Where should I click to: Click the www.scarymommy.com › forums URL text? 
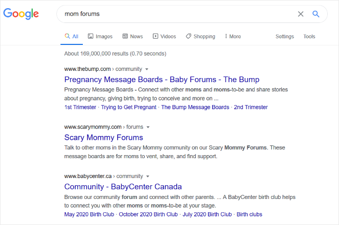point(104,127)
